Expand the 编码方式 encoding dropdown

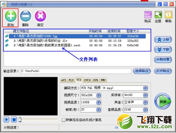point(145,88)
